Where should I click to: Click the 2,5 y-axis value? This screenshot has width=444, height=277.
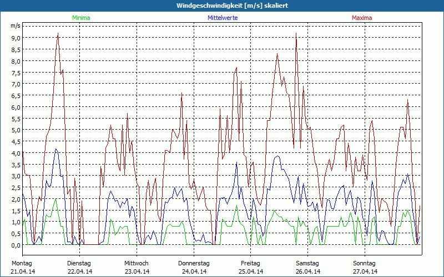(16, 188)
